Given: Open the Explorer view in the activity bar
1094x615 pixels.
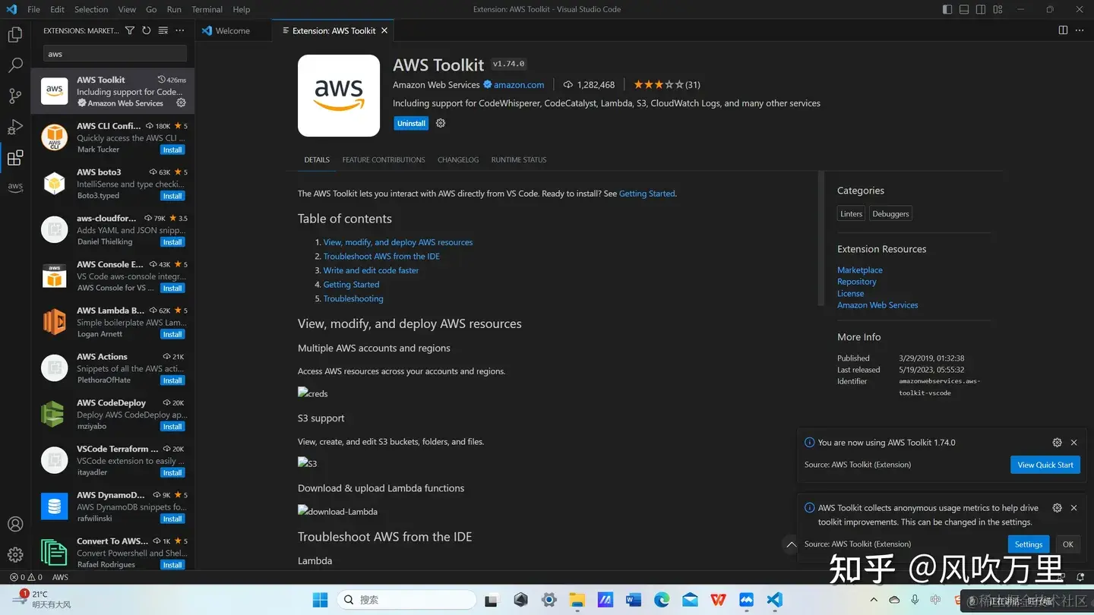Looking at the screenshot, I should [x=15, y=35].
